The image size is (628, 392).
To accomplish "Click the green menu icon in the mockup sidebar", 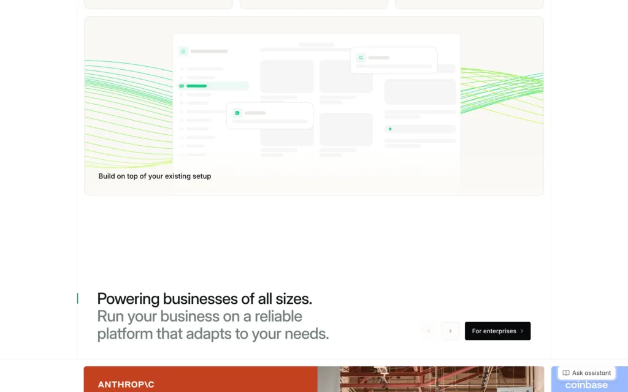I will tap(183, 51).
